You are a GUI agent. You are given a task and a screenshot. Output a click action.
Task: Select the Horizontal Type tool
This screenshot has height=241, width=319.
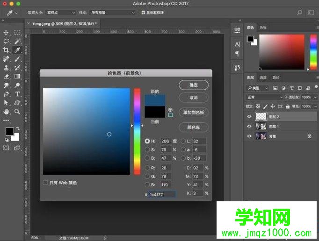tap(17, 94)
